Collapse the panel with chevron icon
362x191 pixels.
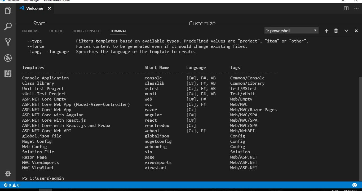tap(346, 31)
